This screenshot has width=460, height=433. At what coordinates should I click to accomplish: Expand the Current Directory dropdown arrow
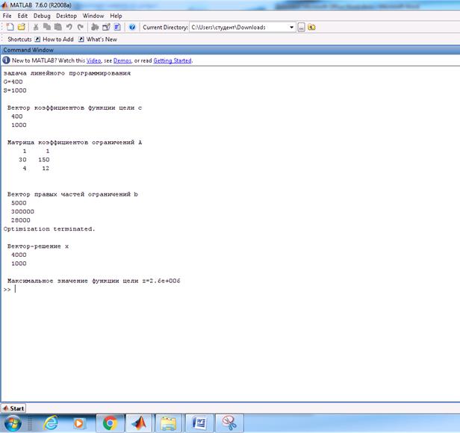pyautogui.click(x=291, y=28)
